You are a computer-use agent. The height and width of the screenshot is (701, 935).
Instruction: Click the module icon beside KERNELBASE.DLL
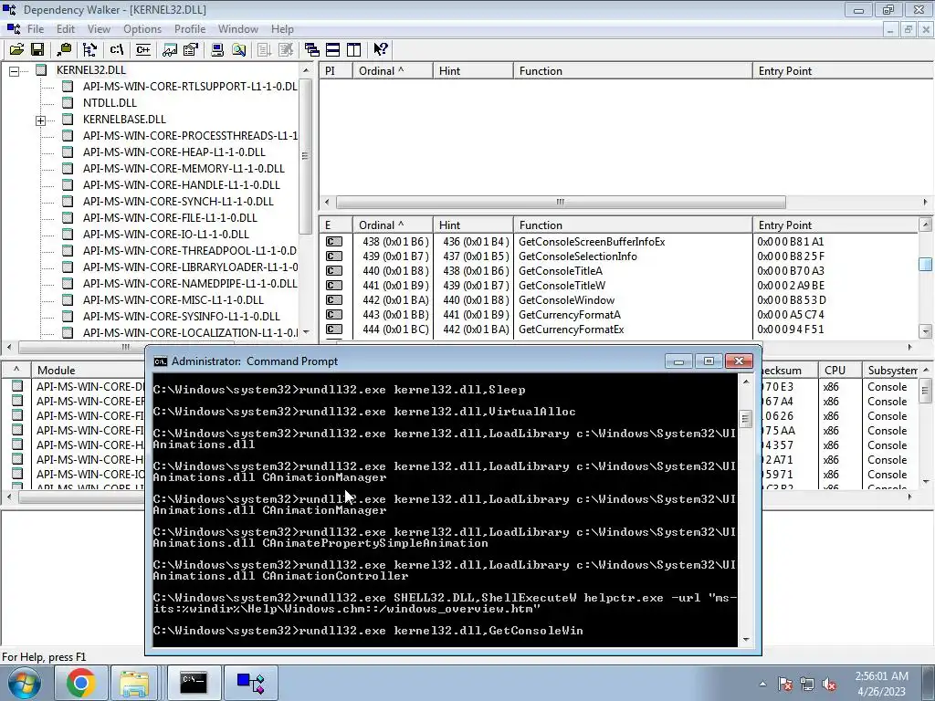[68, 120]
